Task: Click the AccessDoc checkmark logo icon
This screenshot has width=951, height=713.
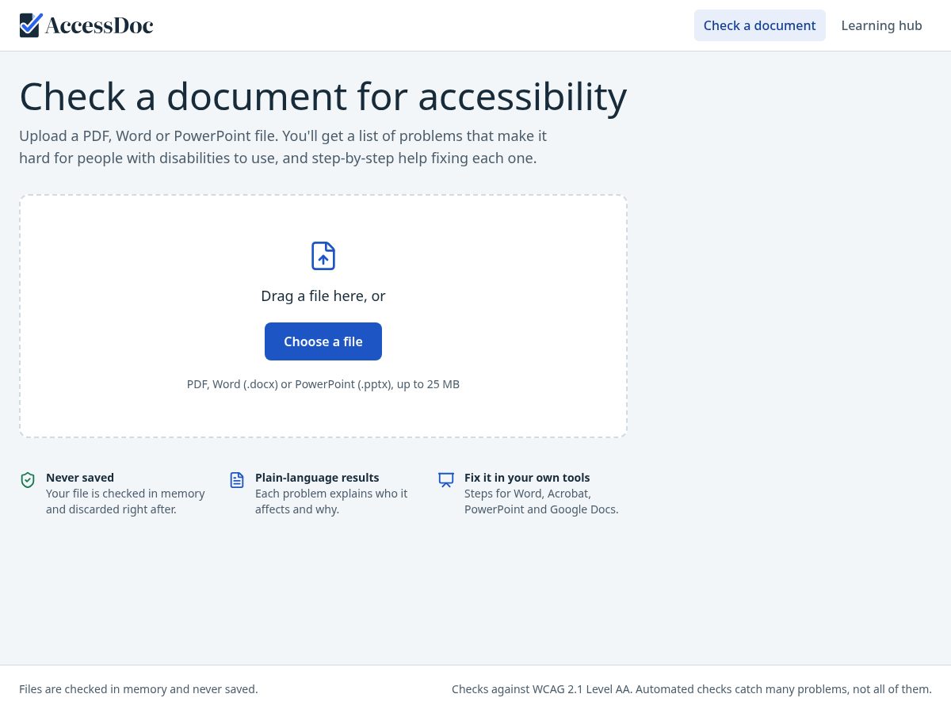Action: [x=31, y=25]
